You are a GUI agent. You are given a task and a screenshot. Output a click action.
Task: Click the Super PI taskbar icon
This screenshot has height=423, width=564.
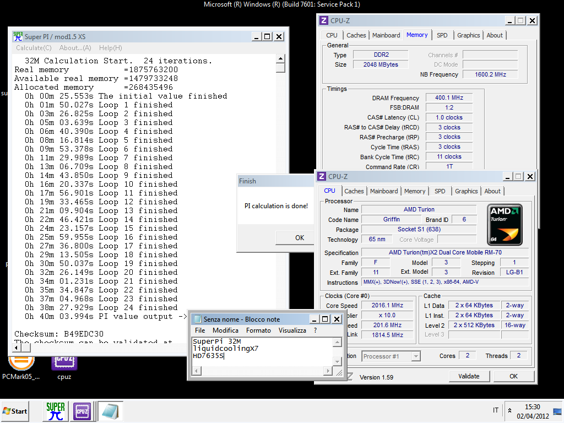tap(56, 411)
